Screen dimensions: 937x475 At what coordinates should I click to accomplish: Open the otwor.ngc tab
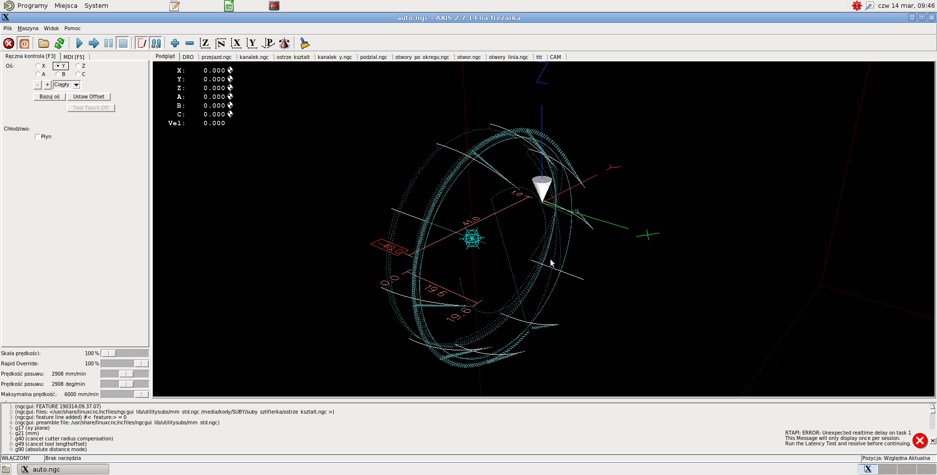tap(469, 57)
